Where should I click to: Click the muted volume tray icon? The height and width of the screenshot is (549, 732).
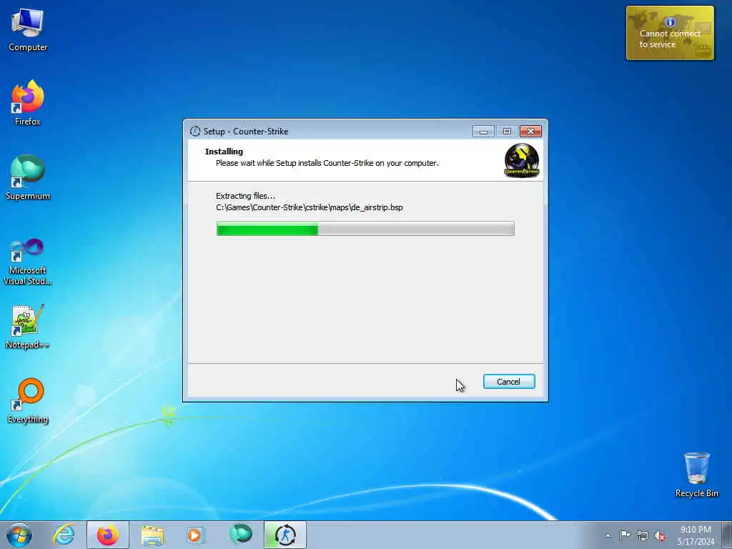click(660, 536)
